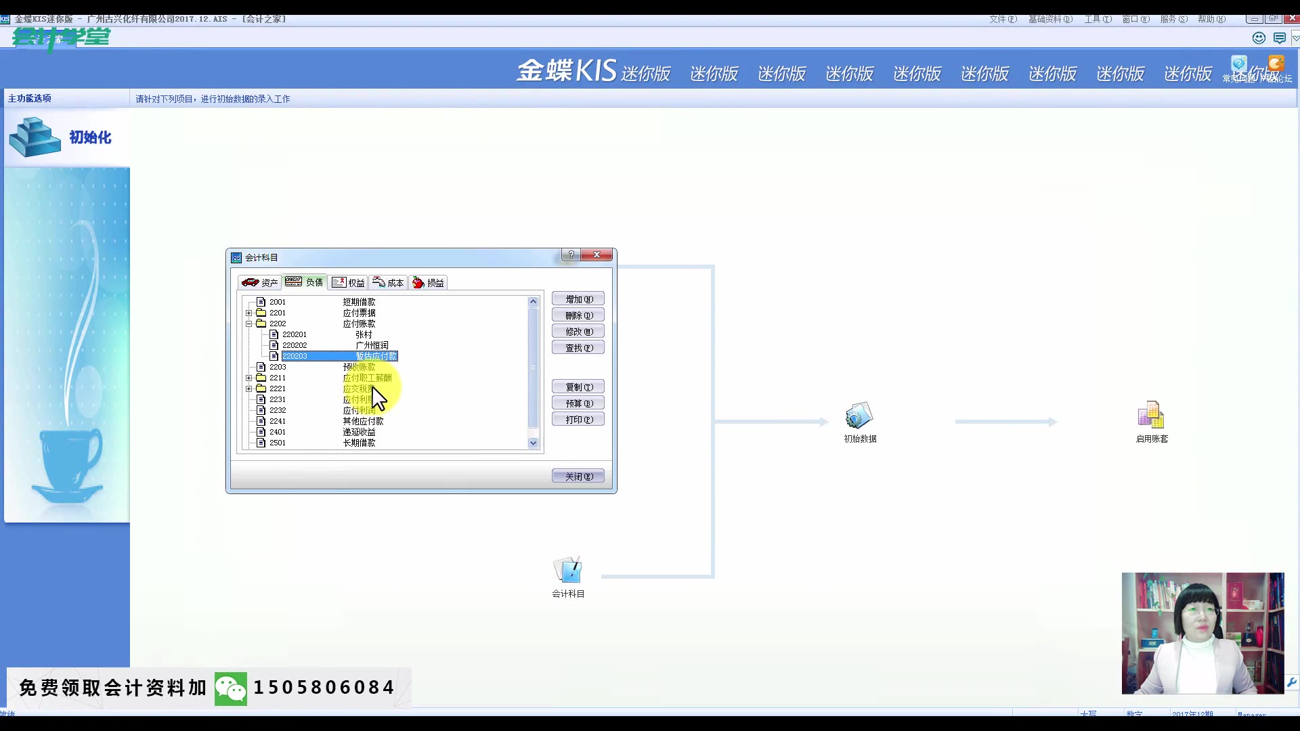Select account 2241 其他应付款
The height and width of the screenshot is (731, 1300).
326,421
